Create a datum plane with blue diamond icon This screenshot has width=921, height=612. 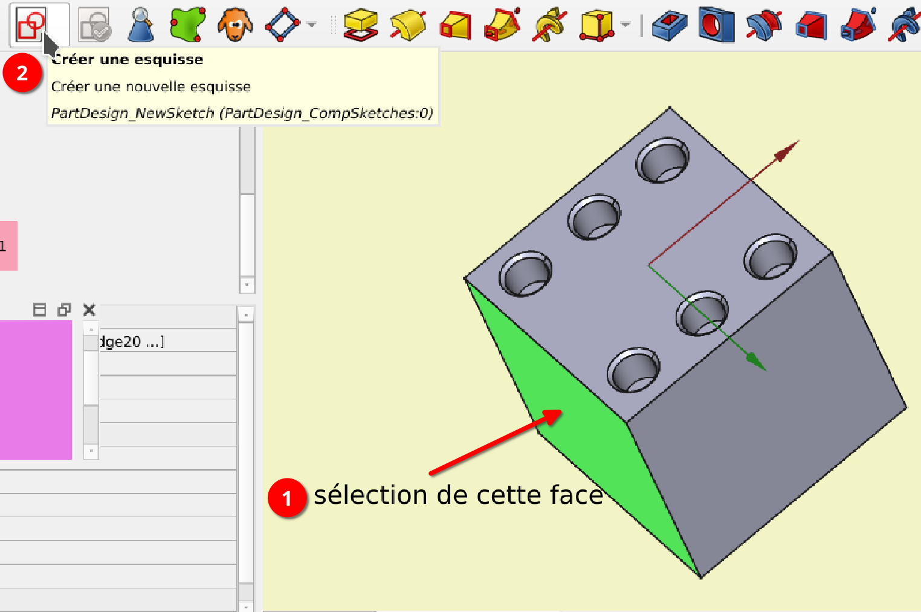[282, 25]
